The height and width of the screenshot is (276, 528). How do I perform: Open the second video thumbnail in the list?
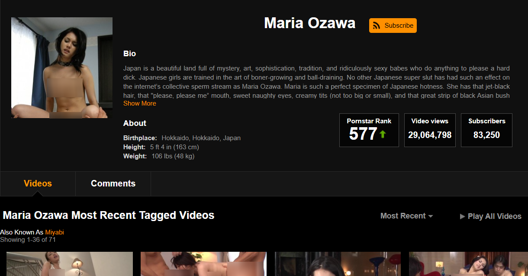point(203,264)
